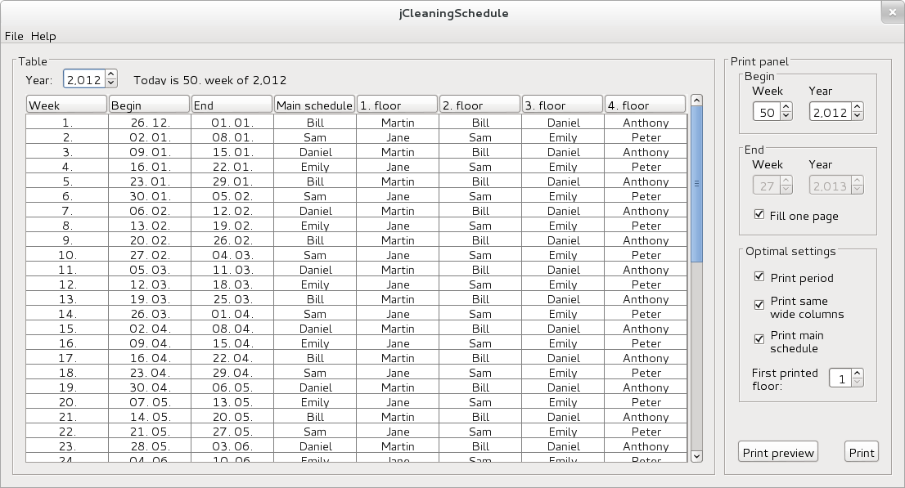Click the Week column header

pyautogui.click(x=67, y=105)
